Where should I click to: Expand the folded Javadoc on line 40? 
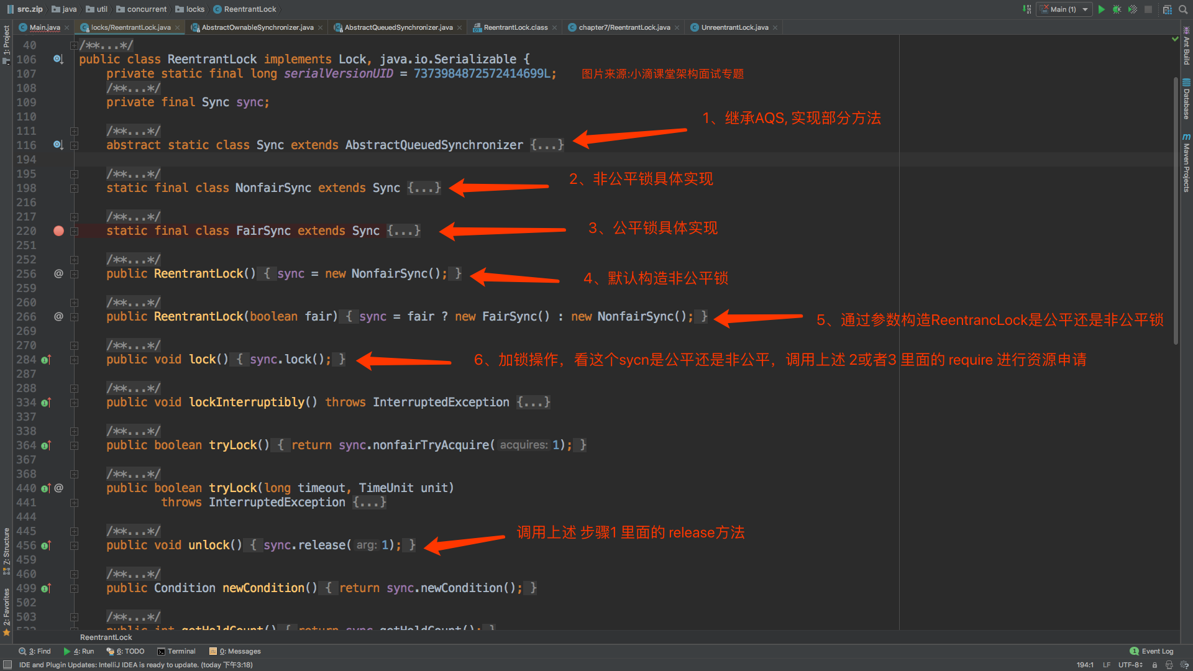[74, 45]
